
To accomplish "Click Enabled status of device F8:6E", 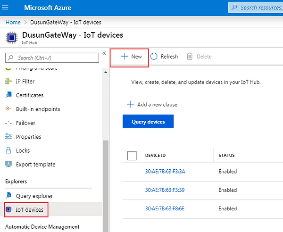I will click(228, 208).
